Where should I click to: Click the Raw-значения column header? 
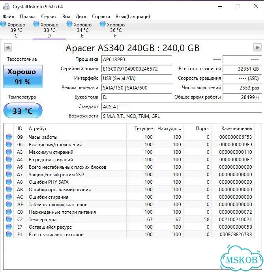(x=233, y=129)
